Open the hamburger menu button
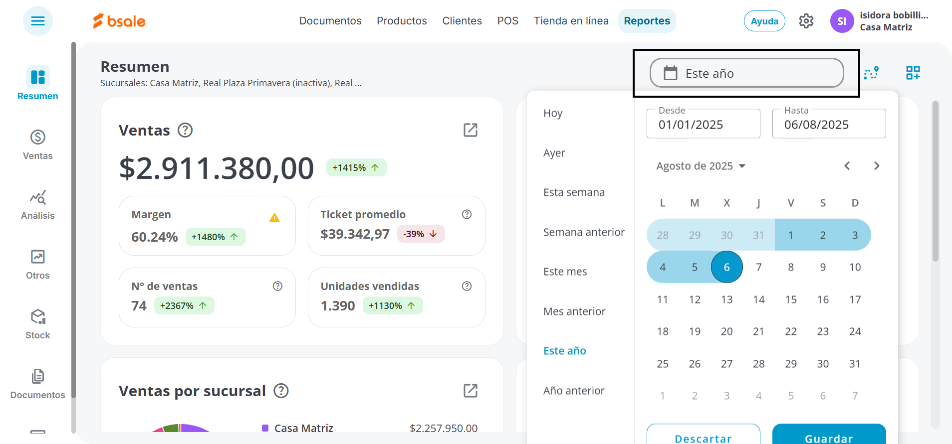The height and width of the screenshot is (444, 952). pos(38,21)
